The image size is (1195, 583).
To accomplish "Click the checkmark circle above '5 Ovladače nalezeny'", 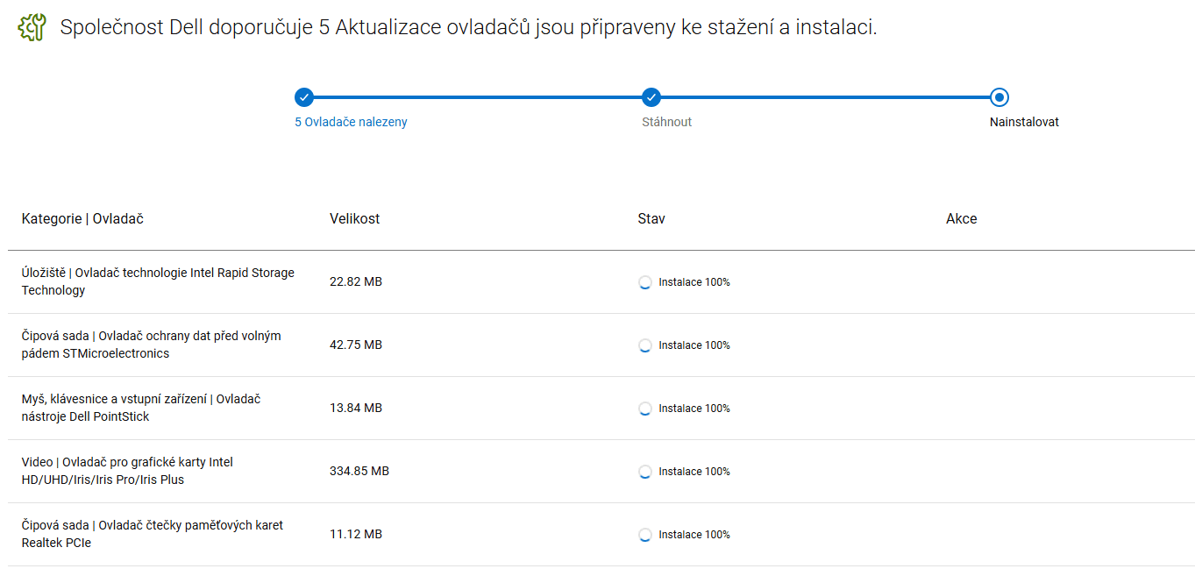I will pos(303,97).
